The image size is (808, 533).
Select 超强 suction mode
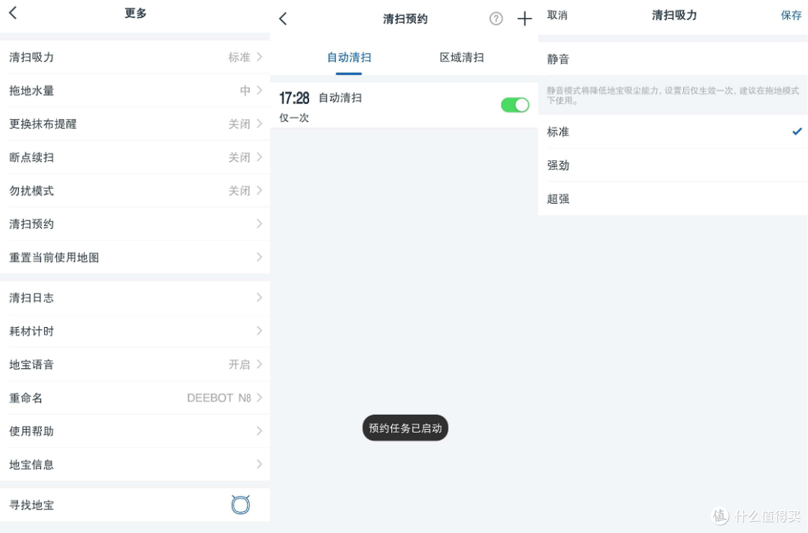(673, 199)
